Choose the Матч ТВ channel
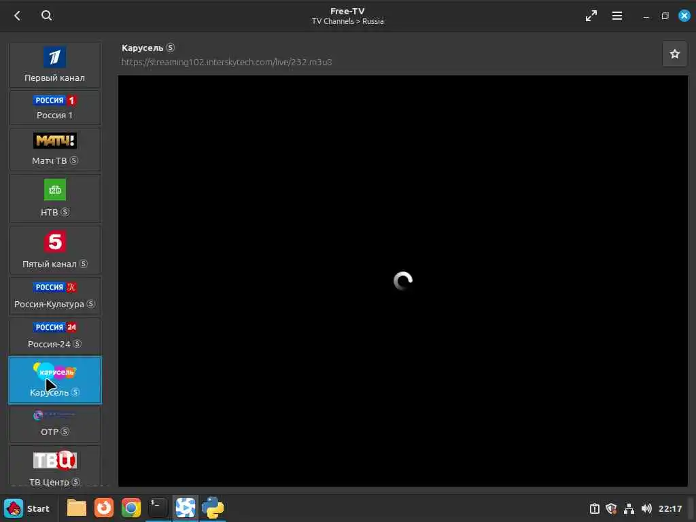This screenshot has height=522, width=696. 55,150
